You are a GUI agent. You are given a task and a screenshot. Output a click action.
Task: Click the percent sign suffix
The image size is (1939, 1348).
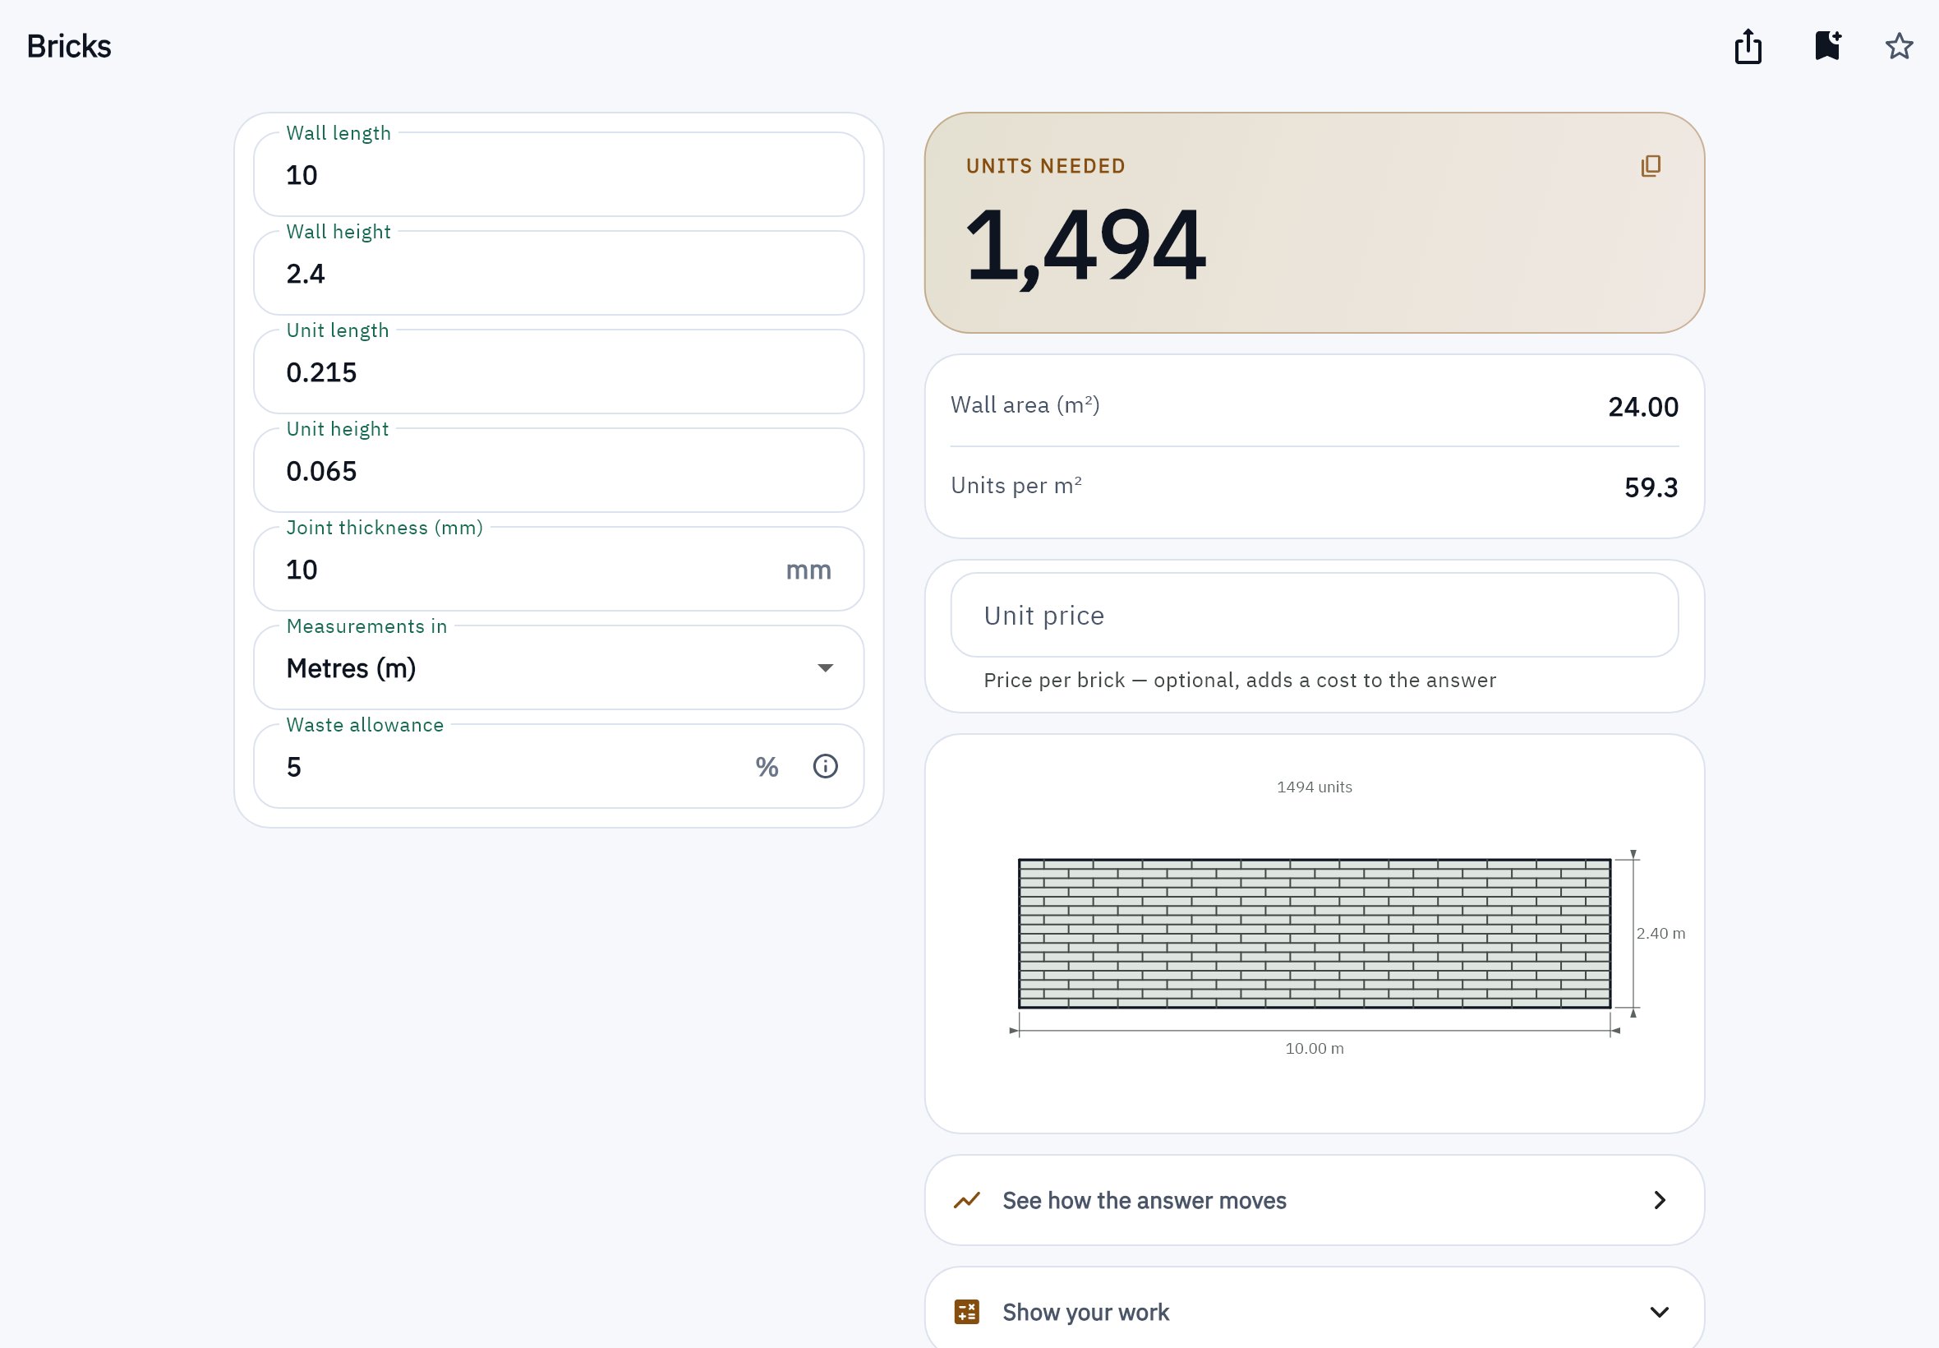[767, 767]
